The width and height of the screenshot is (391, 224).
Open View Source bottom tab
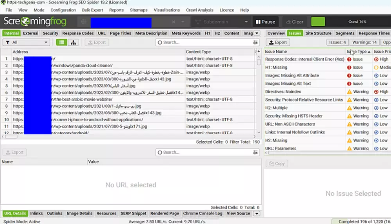239,213
